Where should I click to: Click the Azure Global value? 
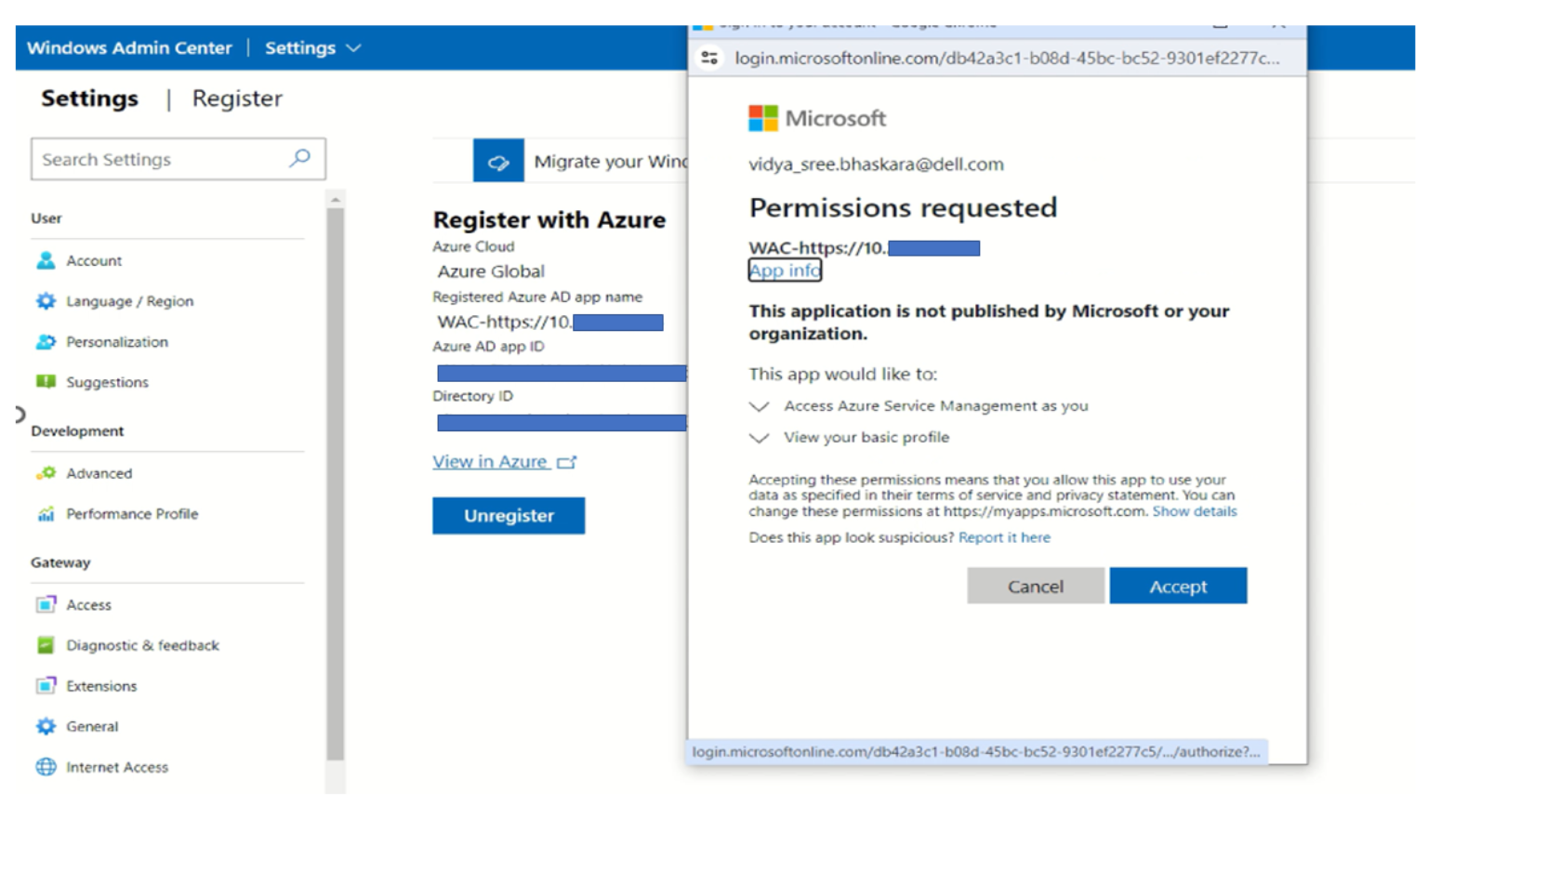click(491, 271)
